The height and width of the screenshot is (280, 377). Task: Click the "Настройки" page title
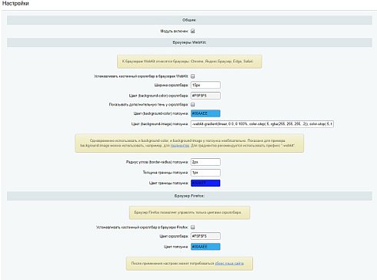coord(15,4)
